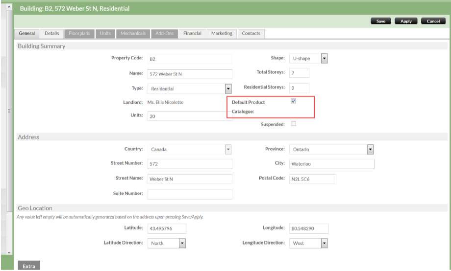Open the Longitude Direction dropdown
Image resolution: width=451 pixels, height=271 pixels.
point(324,243)
